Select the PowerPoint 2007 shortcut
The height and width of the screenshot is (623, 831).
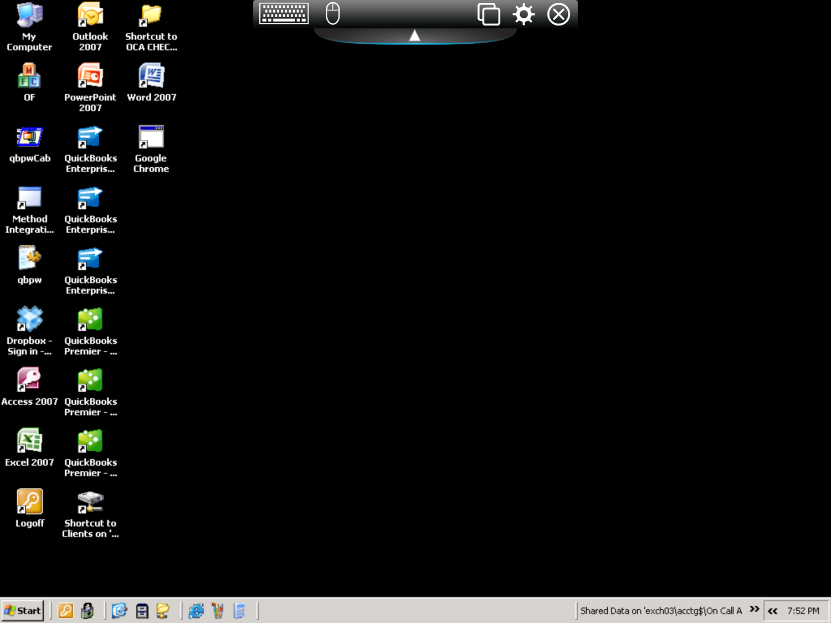(90, 88)
